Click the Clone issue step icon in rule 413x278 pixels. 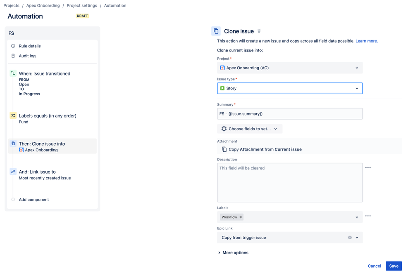pos(13,144)
